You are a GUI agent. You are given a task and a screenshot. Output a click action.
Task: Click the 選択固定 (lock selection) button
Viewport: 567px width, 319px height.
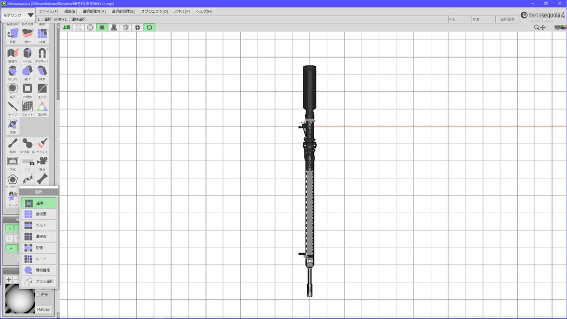point(507,19)
